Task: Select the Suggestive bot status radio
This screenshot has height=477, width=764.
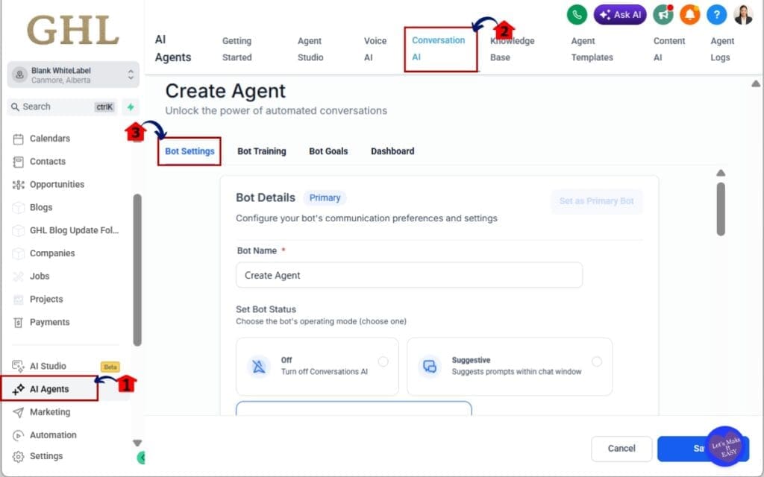Action: point(596,361)
